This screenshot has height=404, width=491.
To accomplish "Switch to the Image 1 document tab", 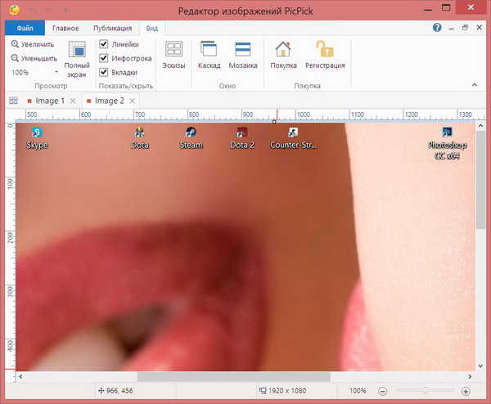I will click(49, 101).
